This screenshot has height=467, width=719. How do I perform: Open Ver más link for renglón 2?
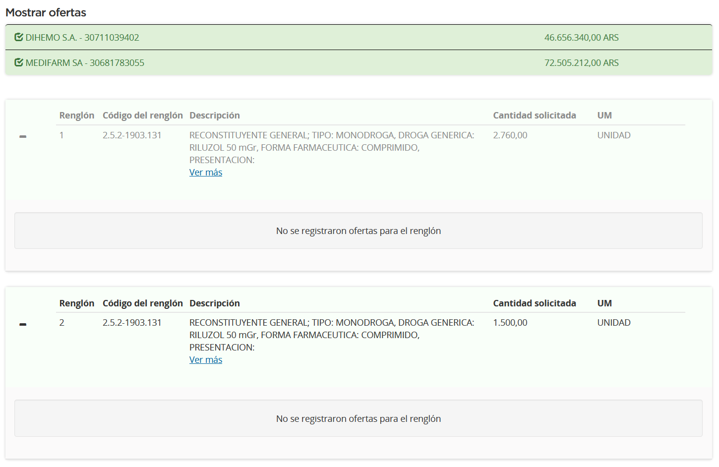click(206, 360)
